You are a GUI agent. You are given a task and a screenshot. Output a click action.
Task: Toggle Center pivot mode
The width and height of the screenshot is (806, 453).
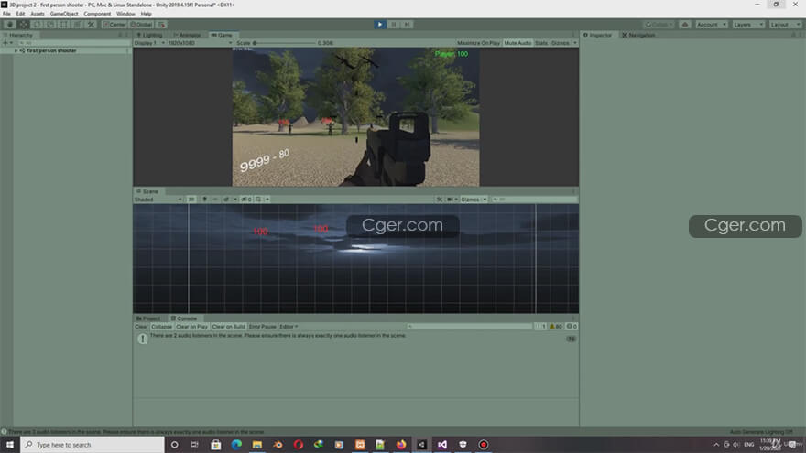[x=114, y=24]
